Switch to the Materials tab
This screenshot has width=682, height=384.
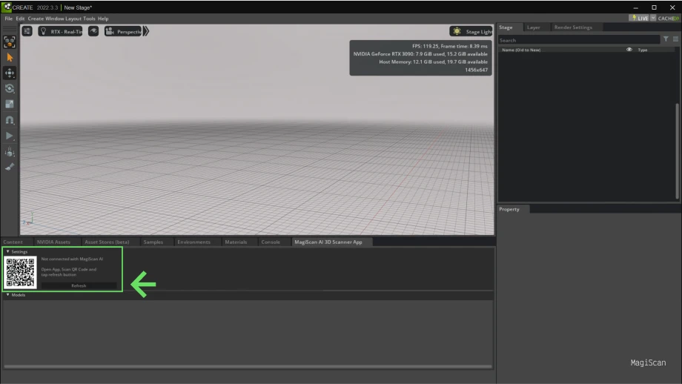coord(236,242)
